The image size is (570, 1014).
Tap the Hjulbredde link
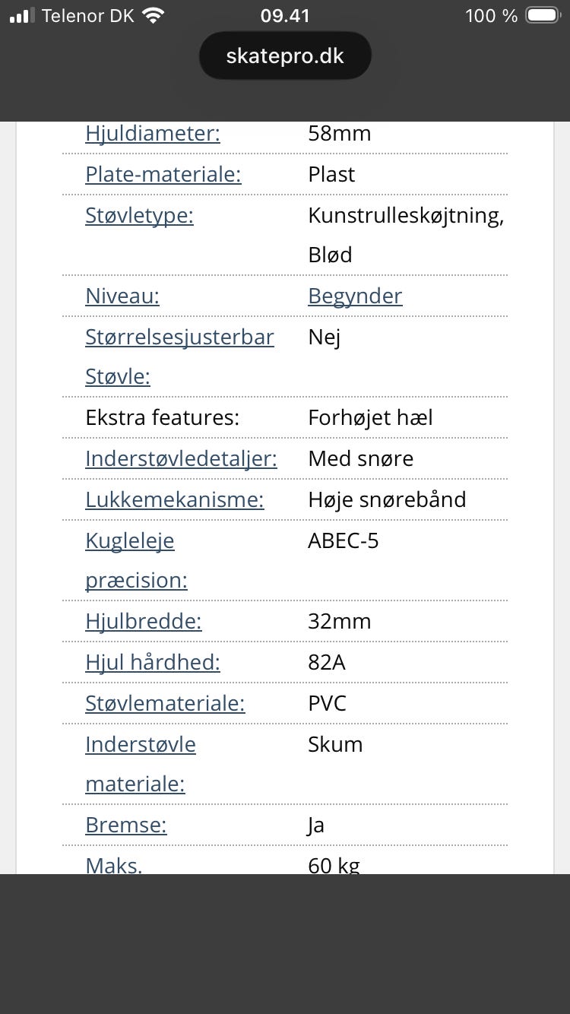point(143,622)
